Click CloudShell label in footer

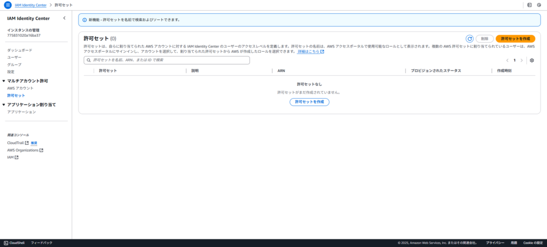(17, 243)
